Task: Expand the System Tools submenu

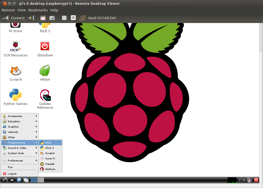Action: point(20,153)
